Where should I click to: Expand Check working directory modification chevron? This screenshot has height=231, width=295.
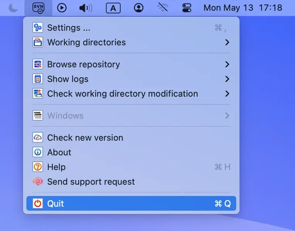click(227, 94)
